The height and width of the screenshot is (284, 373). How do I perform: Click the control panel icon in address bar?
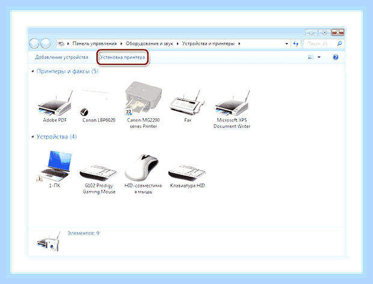pos(61,43)
